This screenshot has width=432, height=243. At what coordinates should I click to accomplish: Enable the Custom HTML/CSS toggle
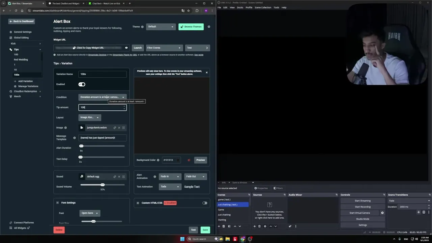click(205, 203)
